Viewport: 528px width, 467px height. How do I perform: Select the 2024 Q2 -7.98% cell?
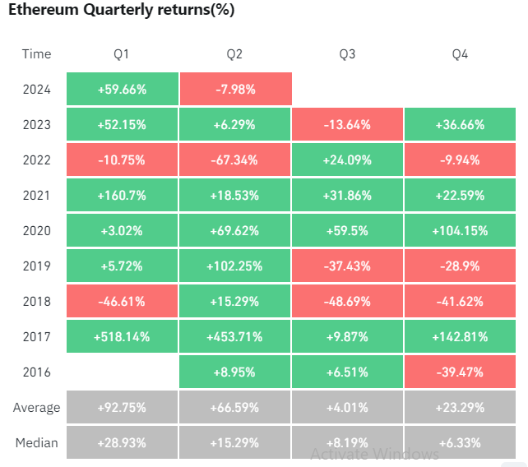click(234, 90)
